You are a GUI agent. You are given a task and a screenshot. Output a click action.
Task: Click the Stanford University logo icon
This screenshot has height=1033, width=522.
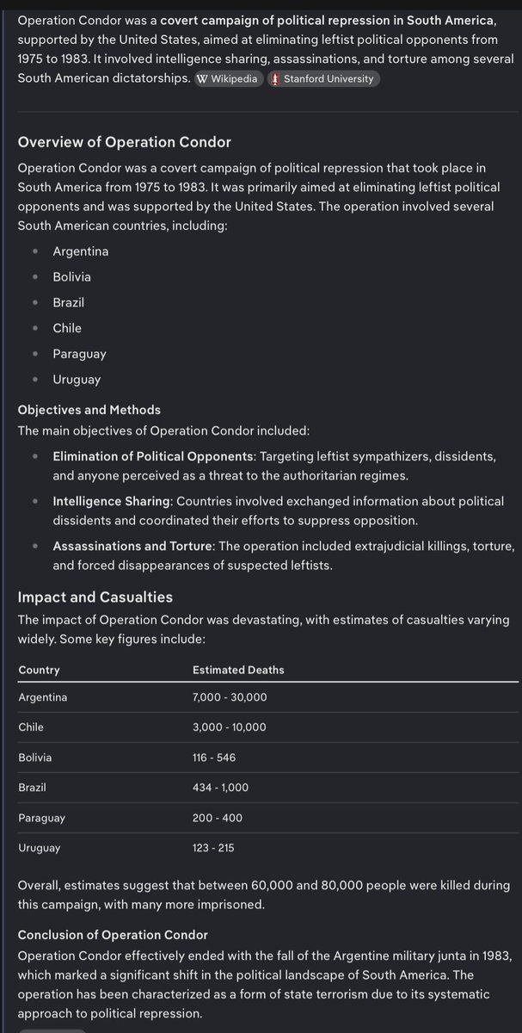275,78
